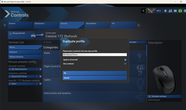Image resolution: width=186 pixels, height=110 pixels.
Task: Click the Q previous tab key icon
Action: [x=5, y=25]
